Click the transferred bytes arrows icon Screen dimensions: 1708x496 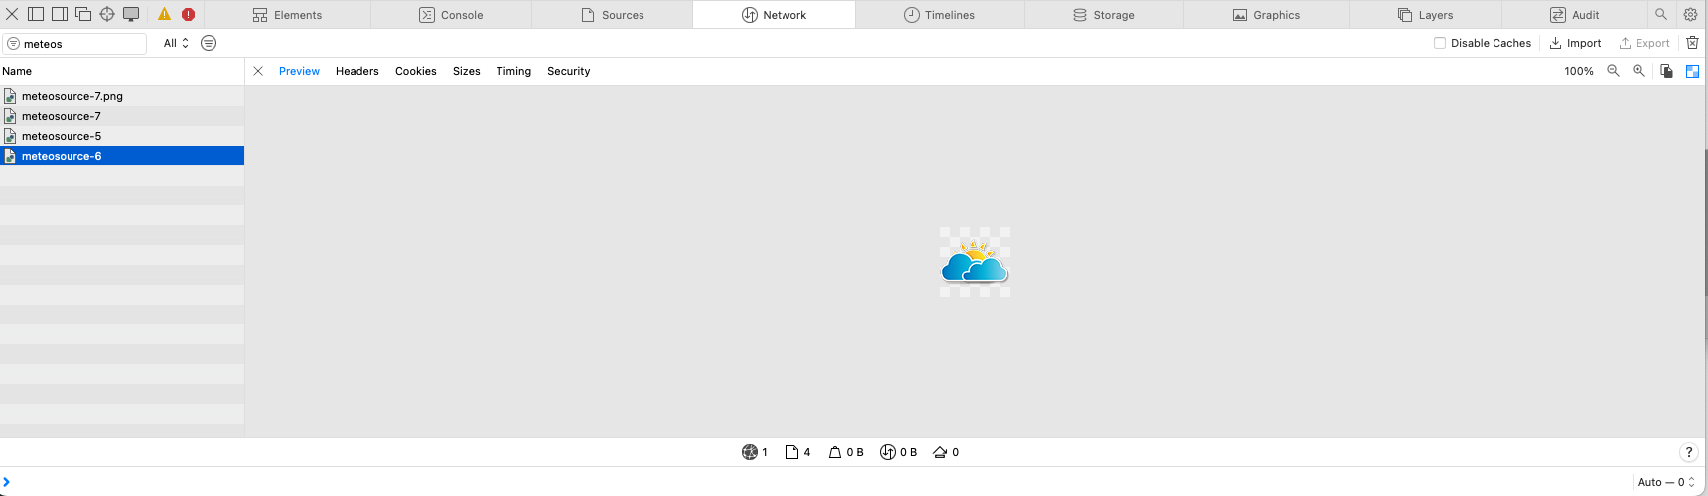click(x=888, y=452)
